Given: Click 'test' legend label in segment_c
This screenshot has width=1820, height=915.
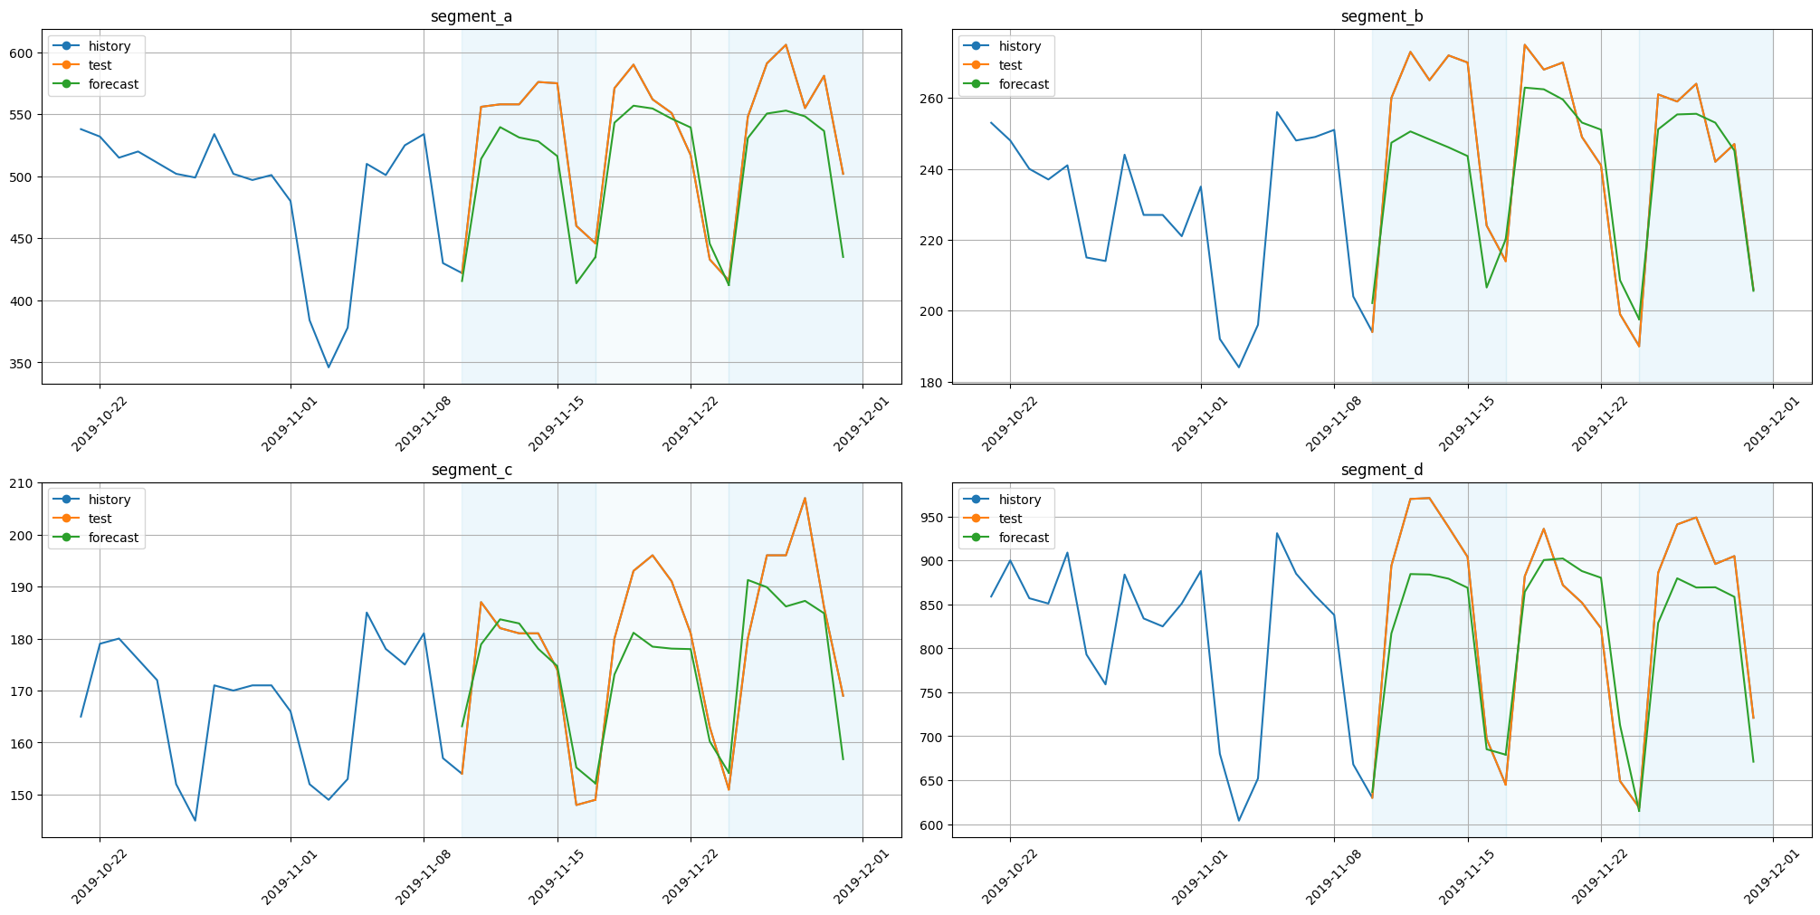Looking at the screenshot, I should tap(100, 519).
